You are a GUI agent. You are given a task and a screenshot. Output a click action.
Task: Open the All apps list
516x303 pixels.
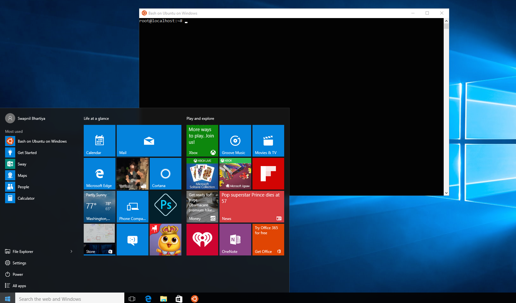[x=19, y=286]
